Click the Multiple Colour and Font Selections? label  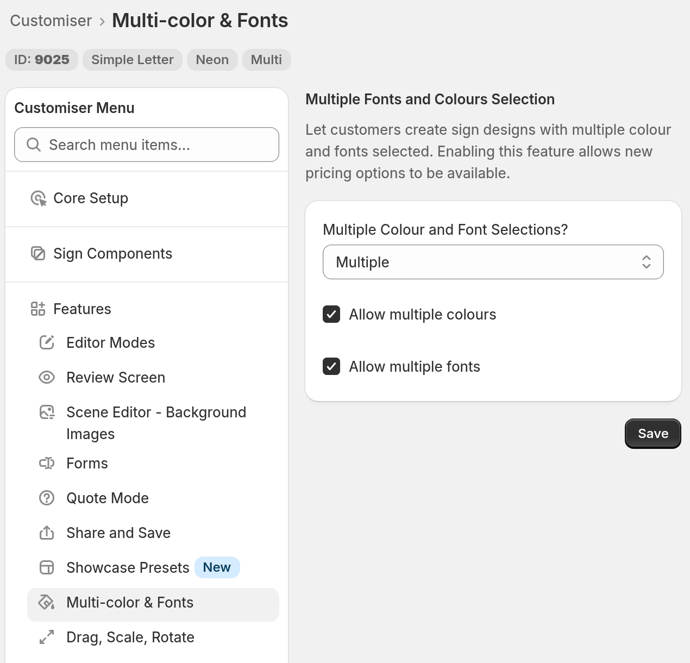coord(445,229)
